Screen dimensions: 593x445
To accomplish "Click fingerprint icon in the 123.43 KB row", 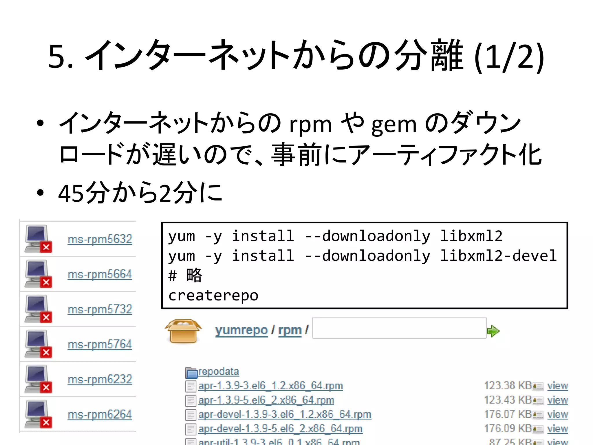I will point(538,401).
